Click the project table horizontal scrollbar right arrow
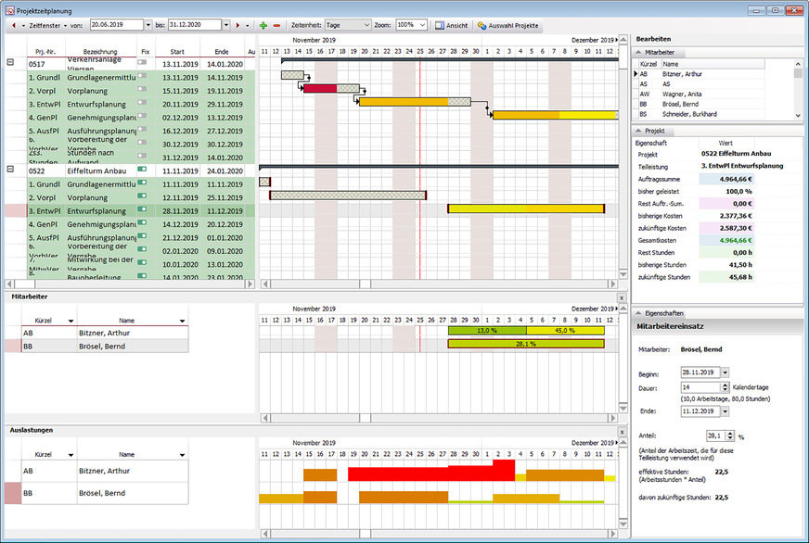 point(250,284)
